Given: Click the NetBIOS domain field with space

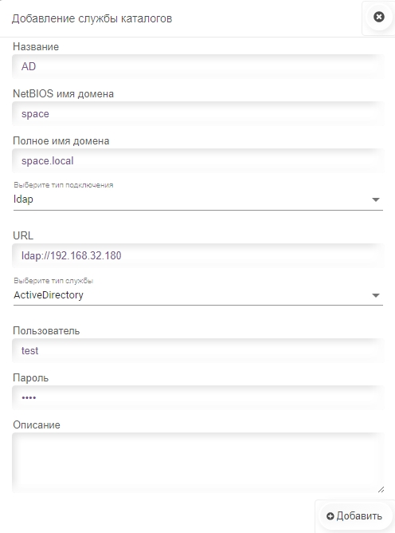Looking at the screenshot, I should pyautogui.click(x=198, y=113).
